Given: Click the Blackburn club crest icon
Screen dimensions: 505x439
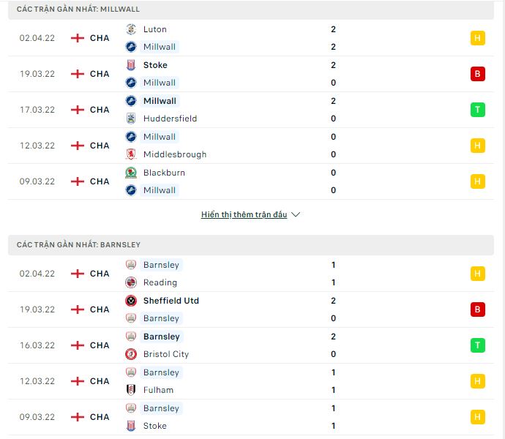Looking at the screenshot, I should click(131, 173).
